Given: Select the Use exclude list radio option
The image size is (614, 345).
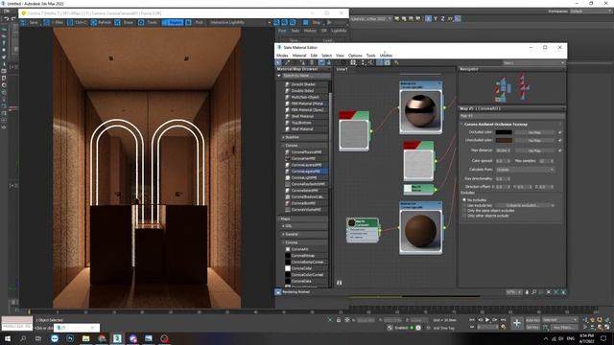Looking at the screenshot, I should click(464, 205).
